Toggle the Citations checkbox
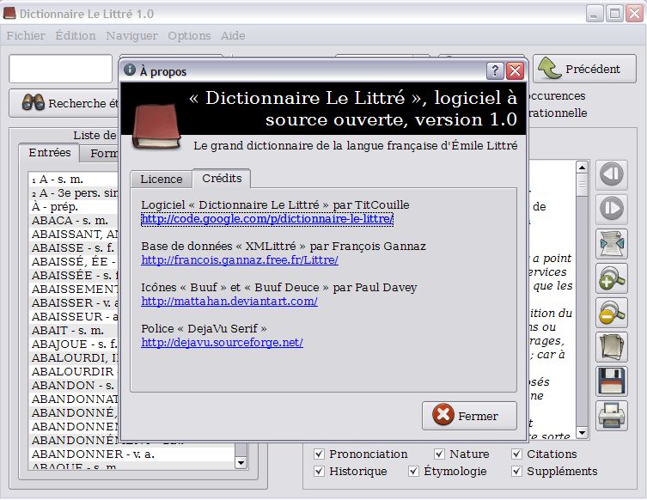The width and height of the screenshot is (647, 500). [x=516, y=454]
